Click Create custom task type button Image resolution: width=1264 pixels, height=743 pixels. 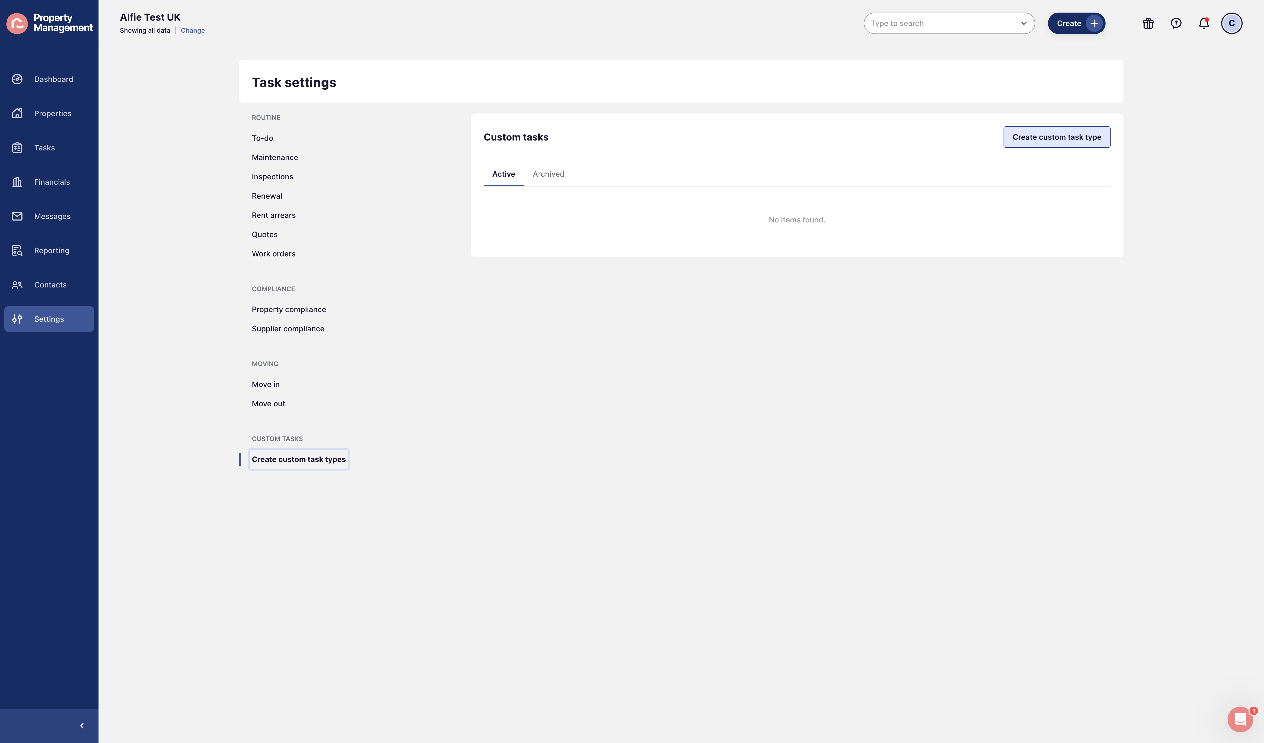click(1056, 137)
